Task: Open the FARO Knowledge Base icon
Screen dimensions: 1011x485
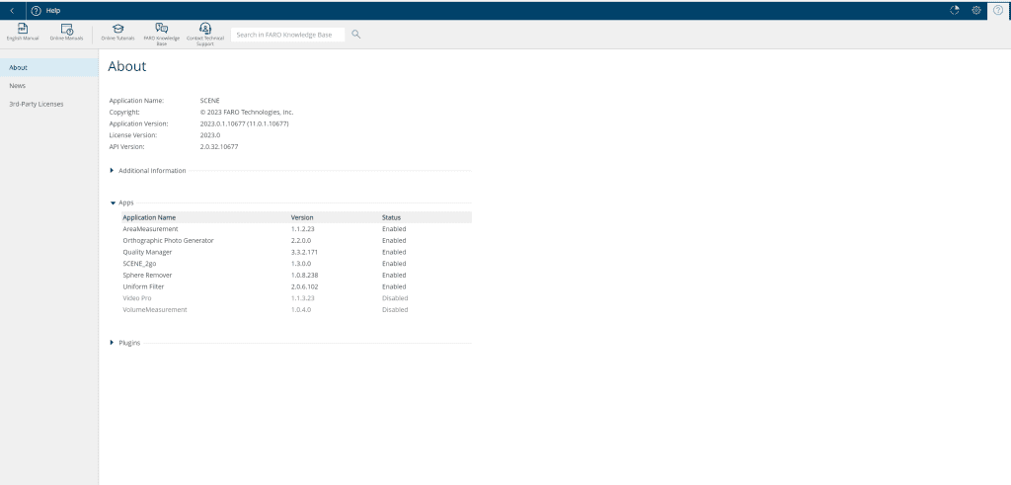Action: 161,30
